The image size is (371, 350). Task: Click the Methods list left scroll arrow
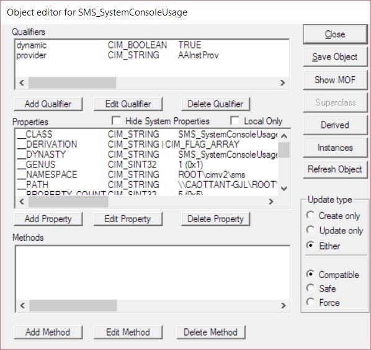pos(22,305)
